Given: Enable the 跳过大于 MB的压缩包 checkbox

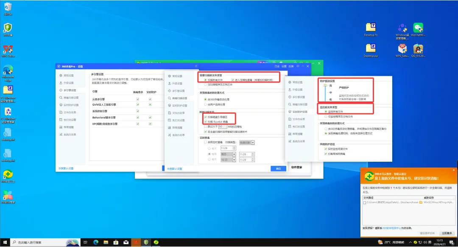Looking at the screenshot, I should pyautogui.click(x=205, y=126).
